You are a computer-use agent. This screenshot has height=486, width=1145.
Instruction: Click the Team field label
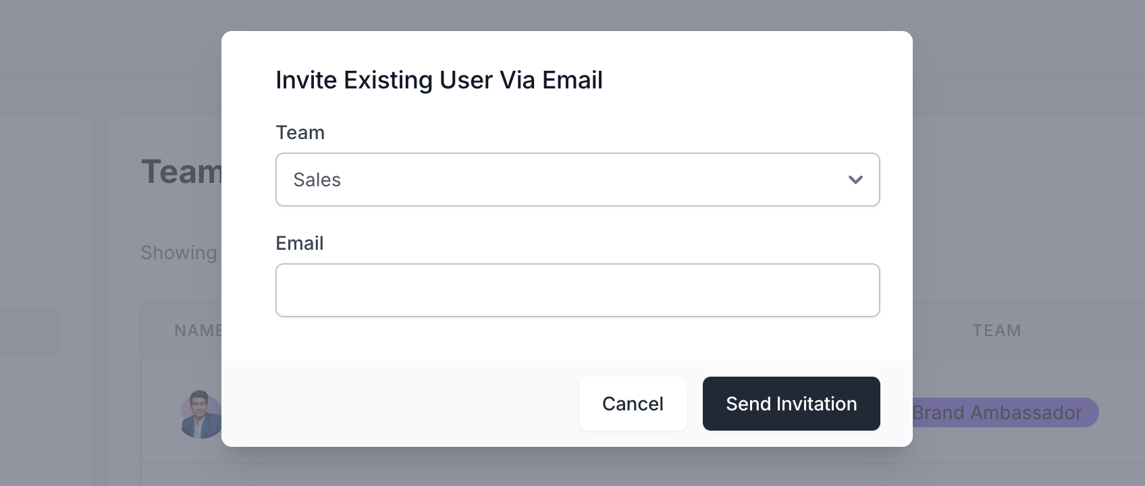tap(300, 132)
